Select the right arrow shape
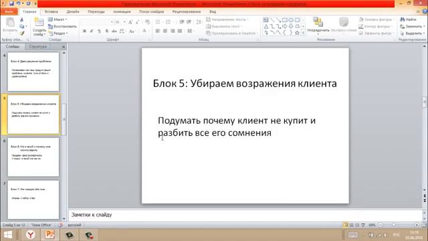The height and width of the screenshot is (241, 428). pos(285,26)
